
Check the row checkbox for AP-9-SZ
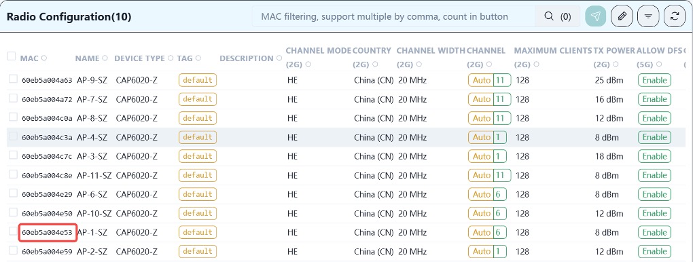(x=14, y=79)
